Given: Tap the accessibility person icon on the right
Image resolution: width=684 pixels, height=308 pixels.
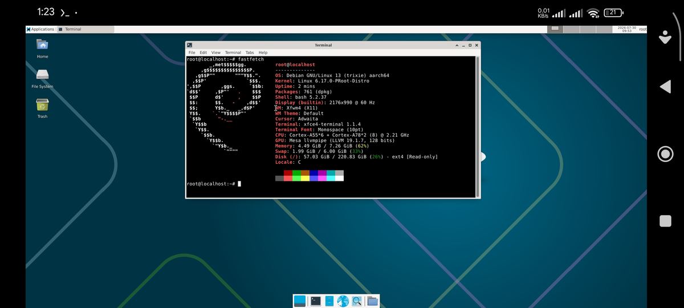Looking at the screenshot, I should coord(665,37).
